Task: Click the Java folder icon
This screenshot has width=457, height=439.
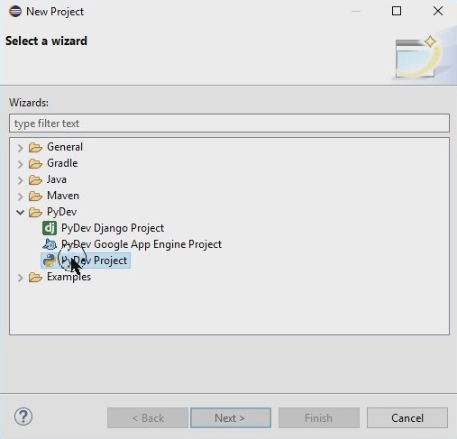Action: [x=35, y=179]
